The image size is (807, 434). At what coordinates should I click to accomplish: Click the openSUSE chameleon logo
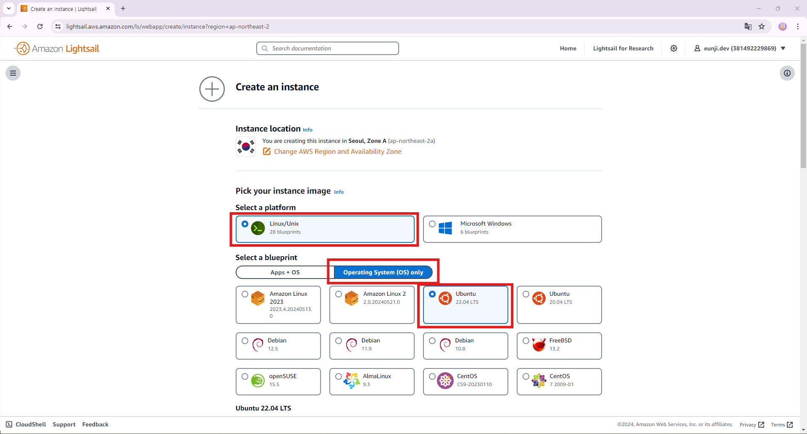click(x=258, y=381)
